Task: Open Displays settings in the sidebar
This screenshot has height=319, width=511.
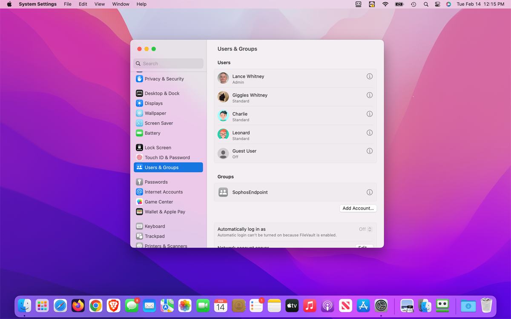Action: 153,103
